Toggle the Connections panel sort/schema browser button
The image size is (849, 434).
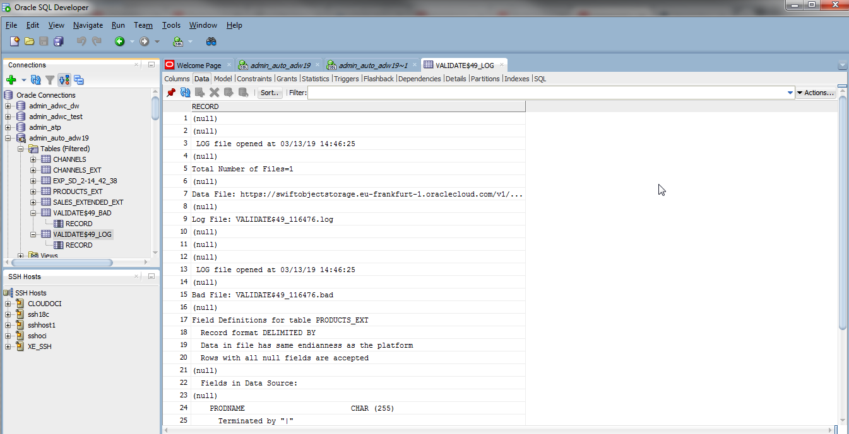pyautogui.click(x=64, y=80)
